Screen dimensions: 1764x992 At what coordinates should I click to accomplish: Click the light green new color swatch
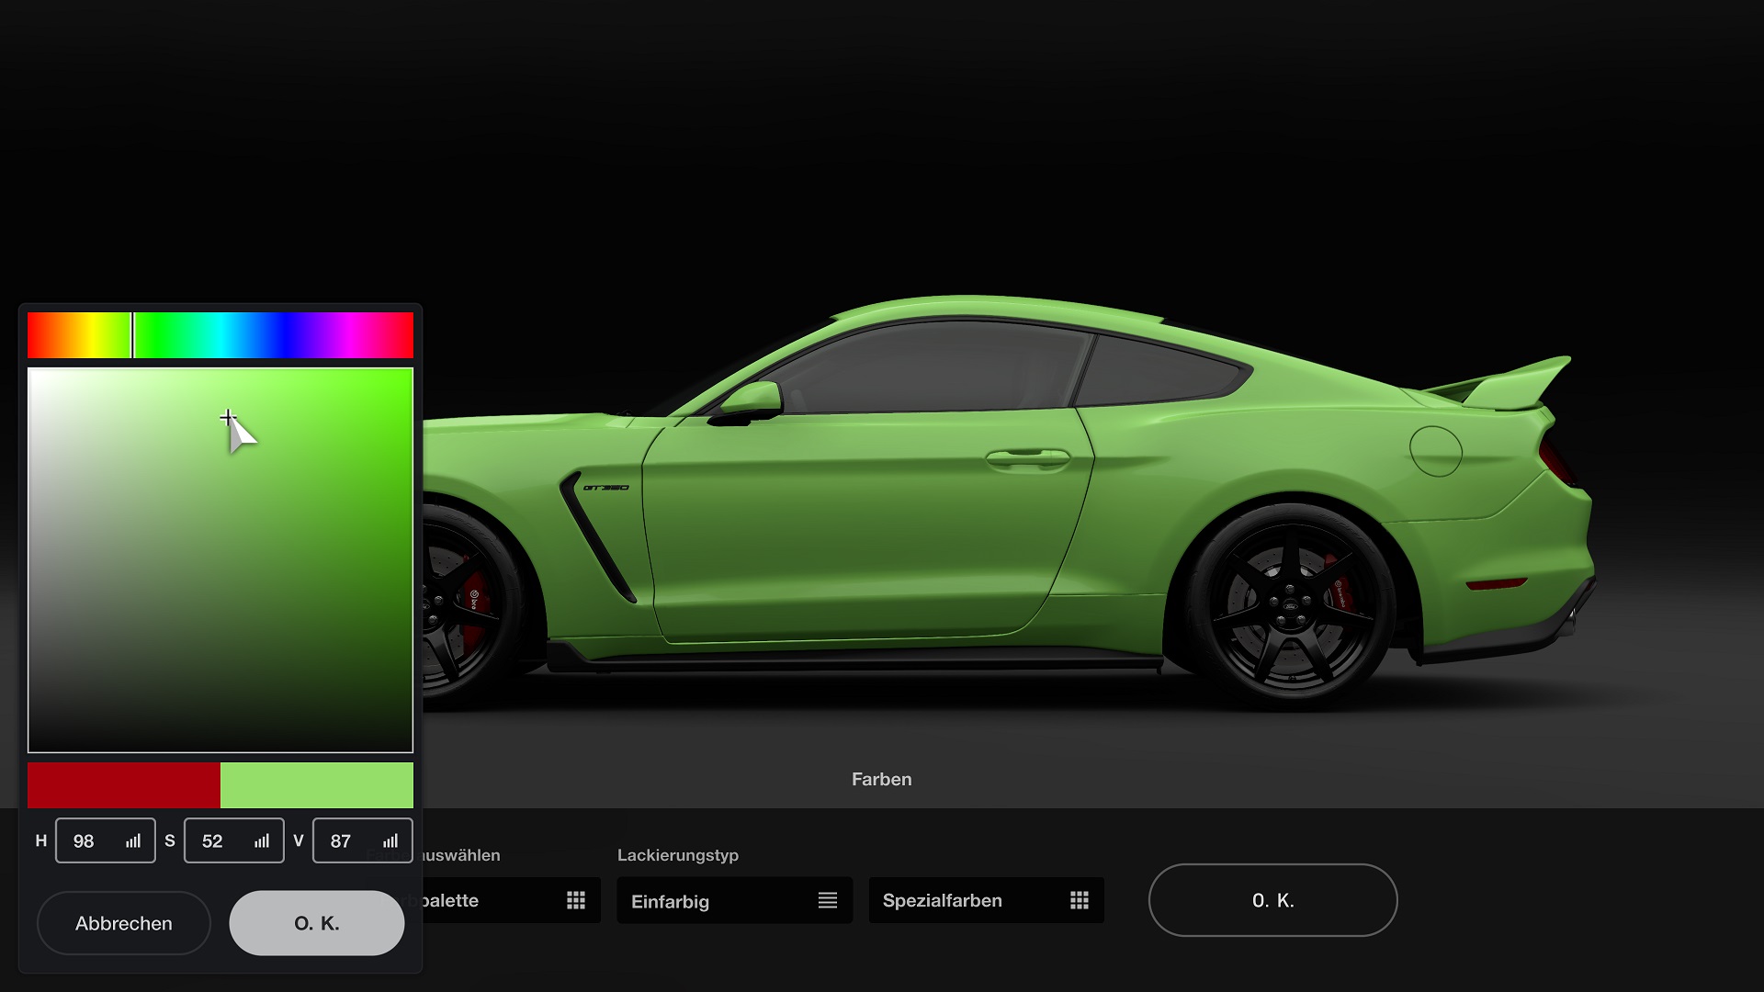[x=317, y=785]
